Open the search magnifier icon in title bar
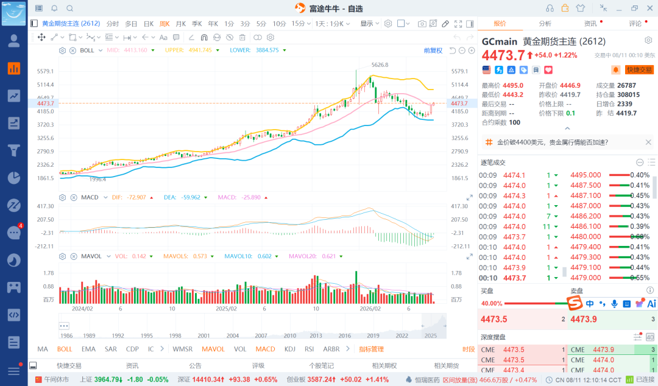 click(x=70, y=9)
